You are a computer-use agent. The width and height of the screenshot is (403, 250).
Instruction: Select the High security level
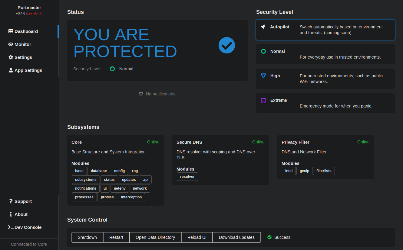click(x=325, y=79)
